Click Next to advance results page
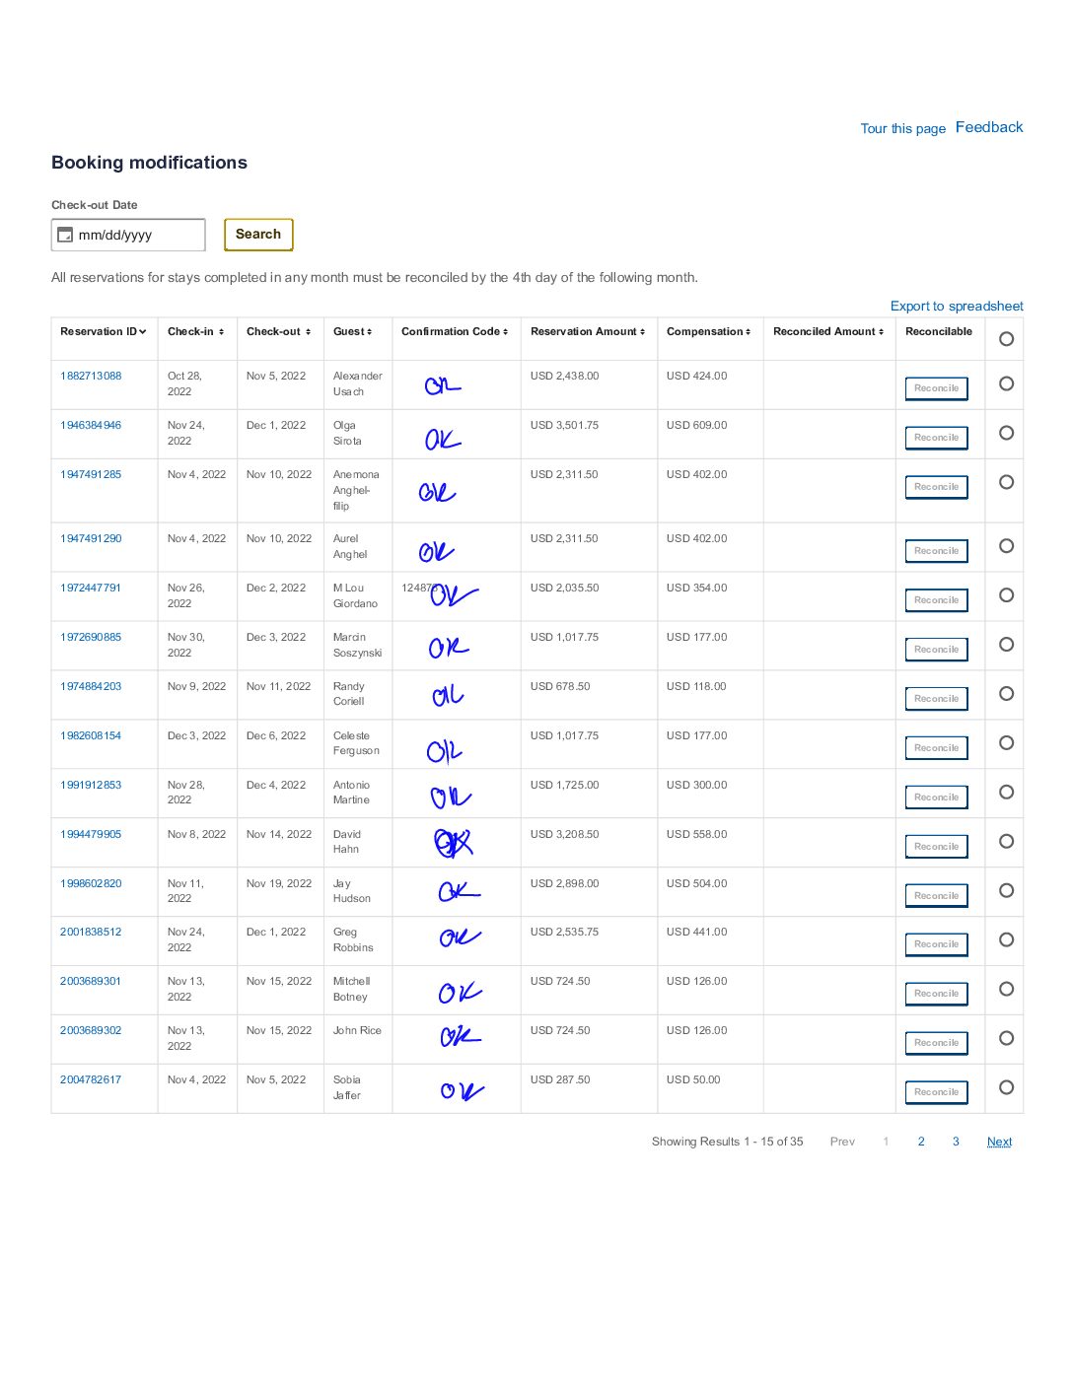The height and width of the screenshot is (1388, 1073). point(999,1142)
